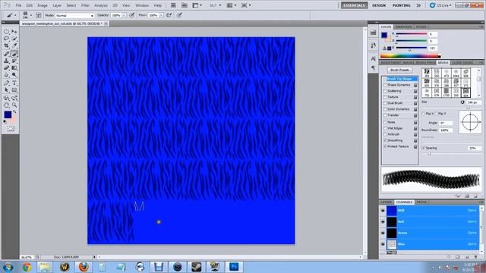Toggle Quick Mask mode icon
The image size is (486, 273).
(11, 128)
